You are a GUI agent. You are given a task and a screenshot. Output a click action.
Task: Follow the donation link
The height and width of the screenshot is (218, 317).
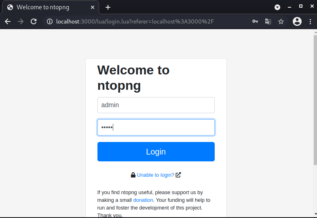tap(143, 200)
